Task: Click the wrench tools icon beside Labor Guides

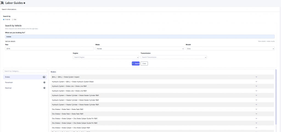Action: [x=2, y=3]
